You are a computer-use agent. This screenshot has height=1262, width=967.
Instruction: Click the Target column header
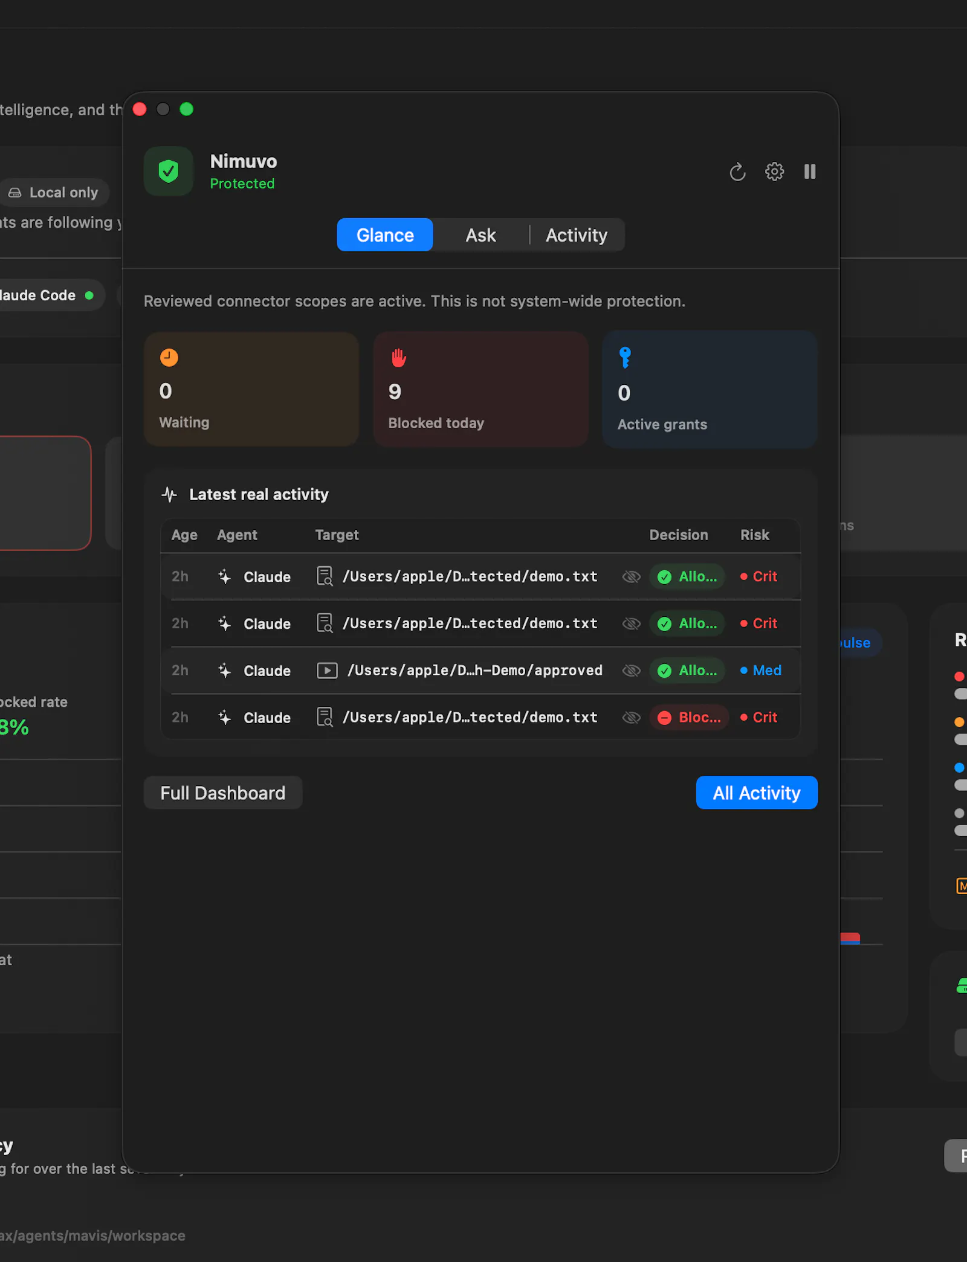[337, 535]
